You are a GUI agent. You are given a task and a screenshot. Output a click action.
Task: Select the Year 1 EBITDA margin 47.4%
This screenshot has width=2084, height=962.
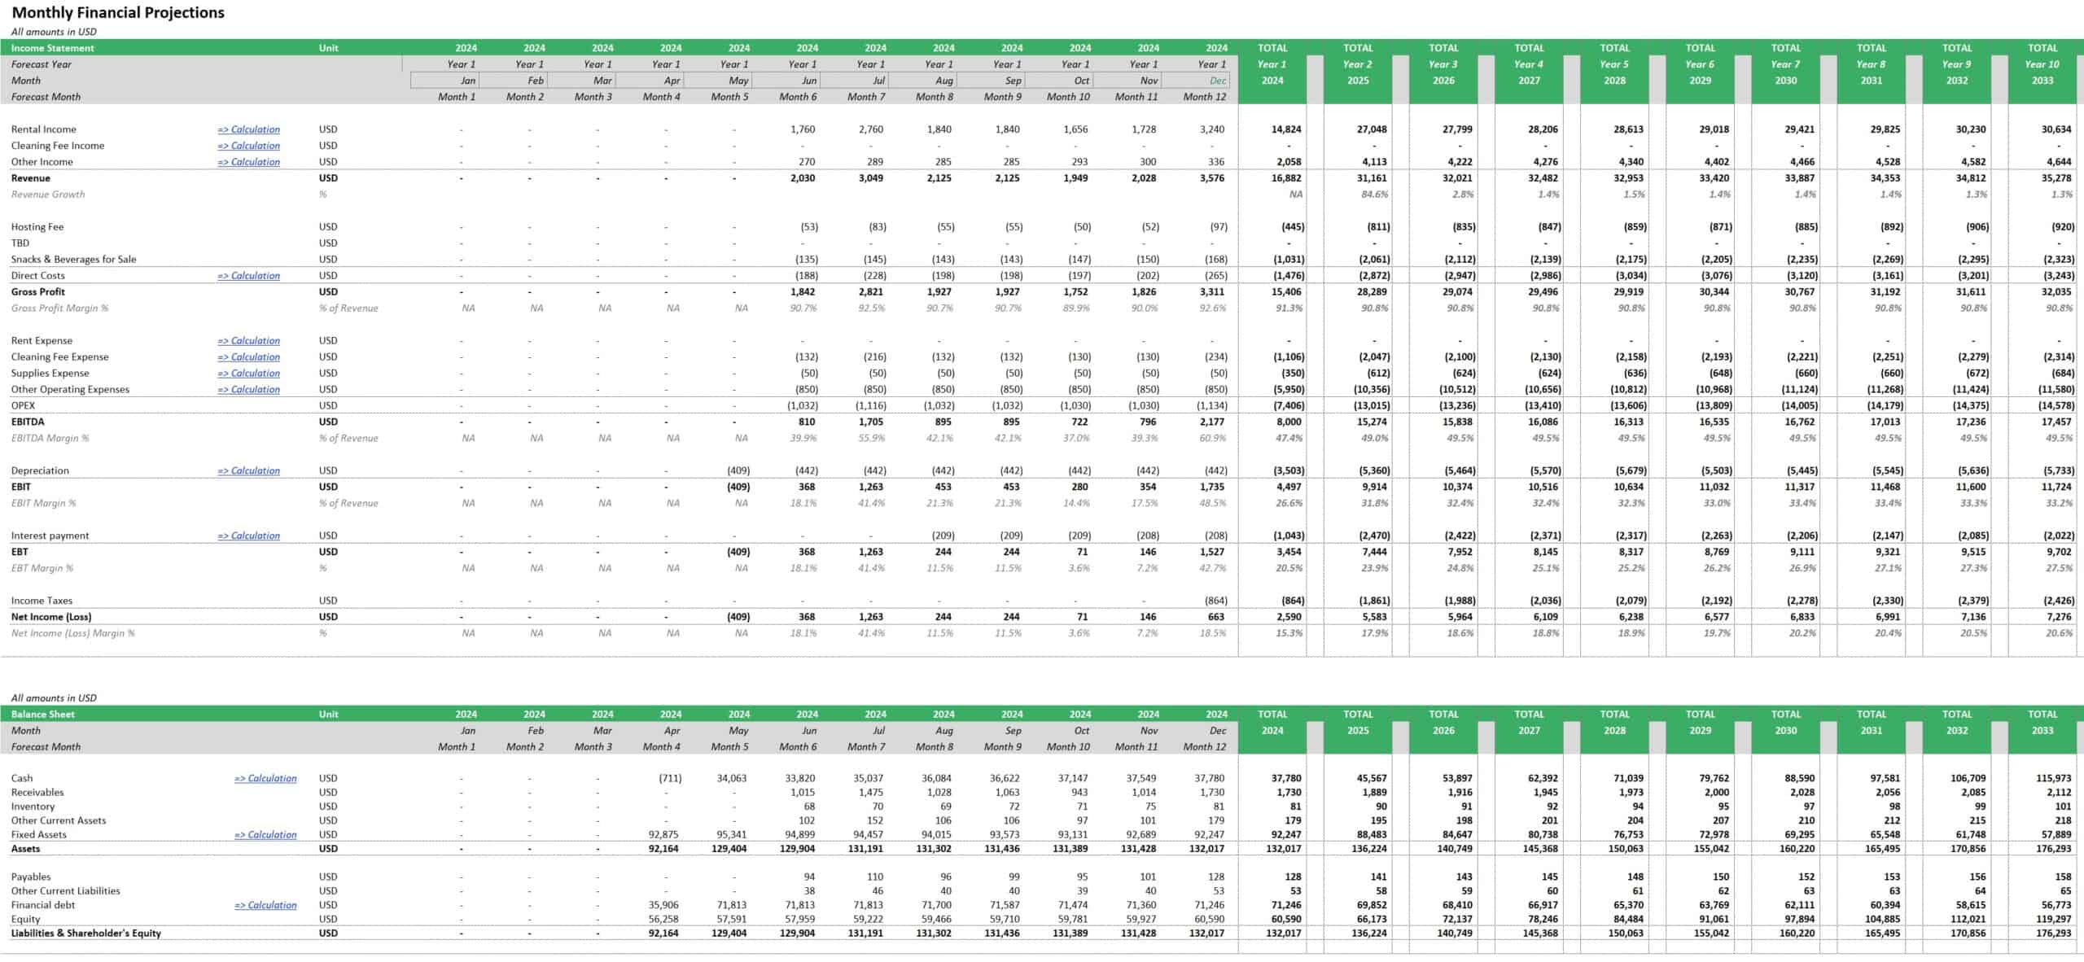(1289, 439)
